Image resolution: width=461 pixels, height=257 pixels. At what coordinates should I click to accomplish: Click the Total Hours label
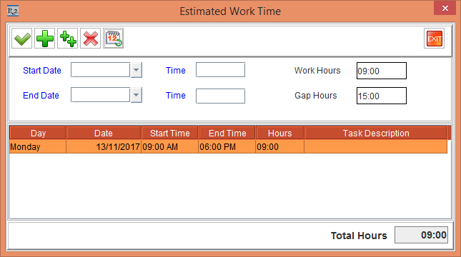pyautogui.click(x=359, y=236)
